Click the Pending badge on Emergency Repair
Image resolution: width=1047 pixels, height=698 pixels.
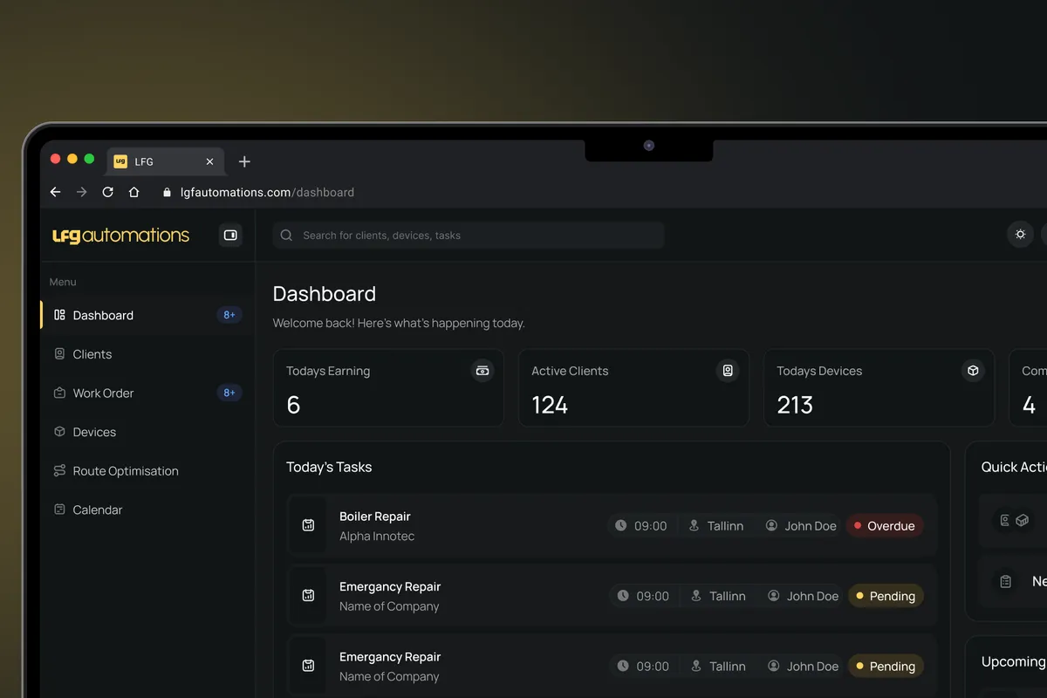[886, 596]
